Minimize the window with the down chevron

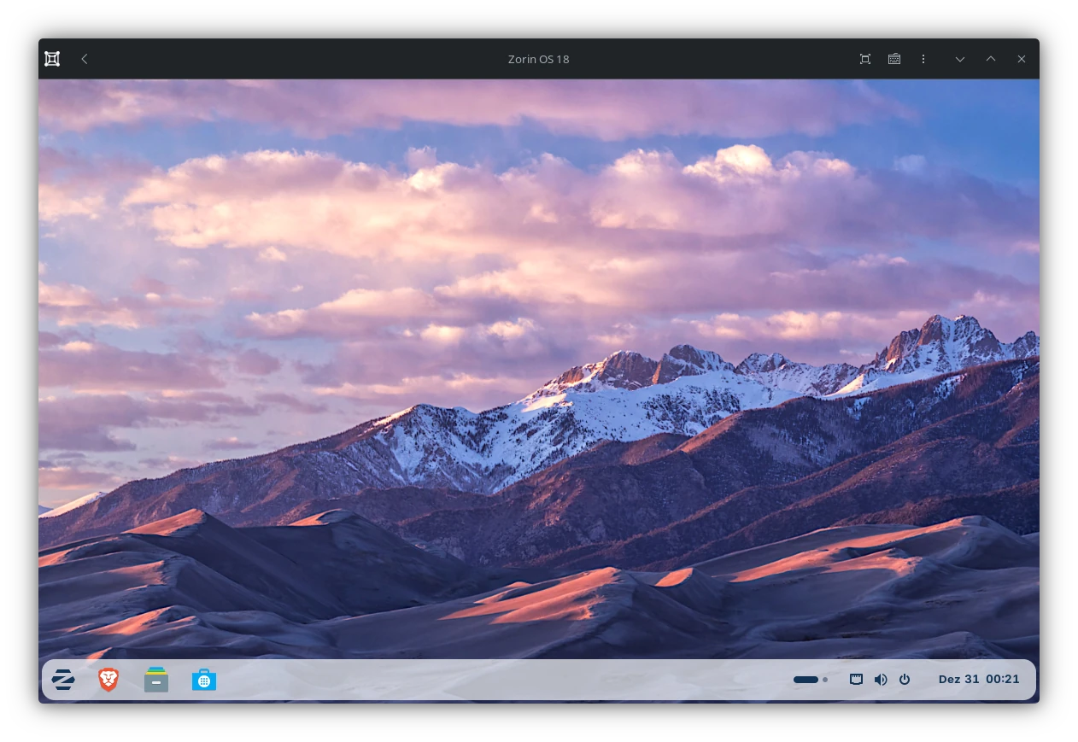(x=960, y=59)
